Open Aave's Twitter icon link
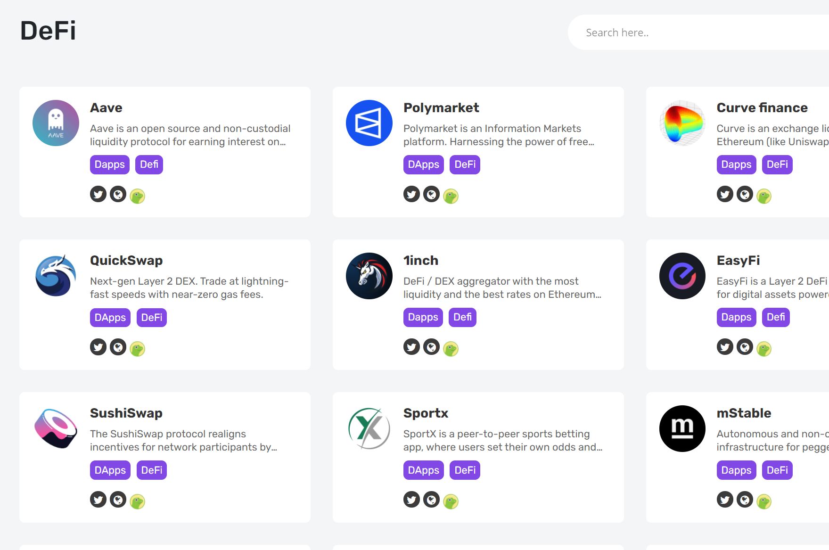The image size is (829, 550). tap(98, 194)
